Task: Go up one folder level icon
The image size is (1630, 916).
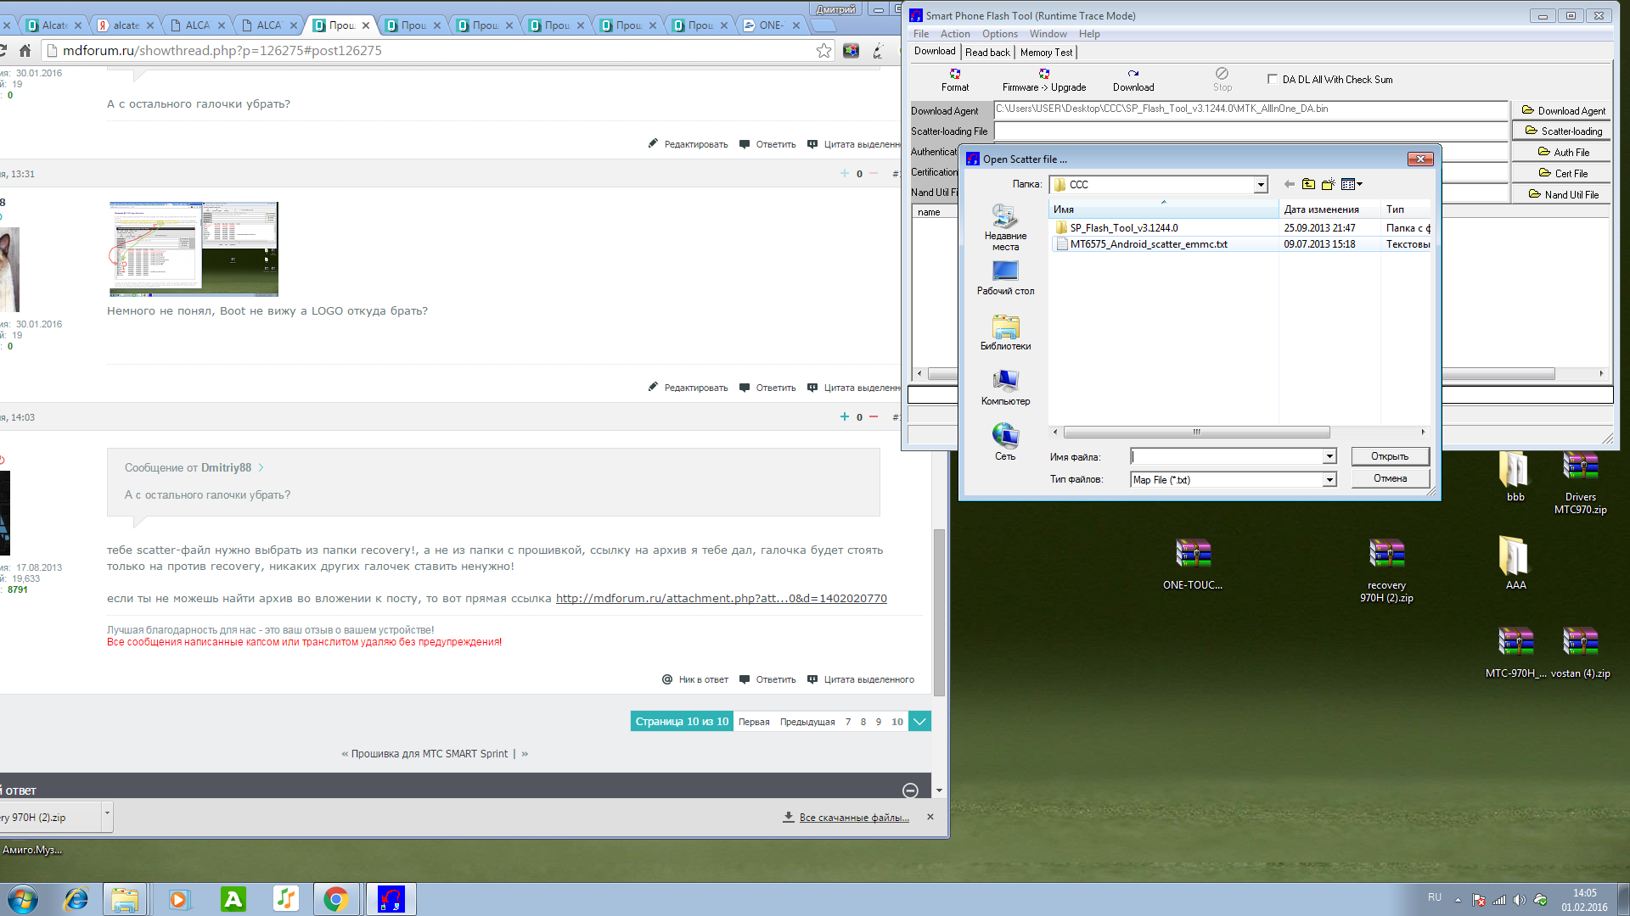Action: [1308, 184]
